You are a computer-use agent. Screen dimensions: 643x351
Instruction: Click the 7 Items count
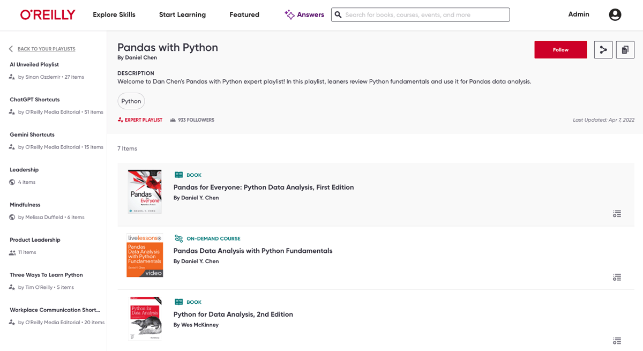tap(128, 148)
